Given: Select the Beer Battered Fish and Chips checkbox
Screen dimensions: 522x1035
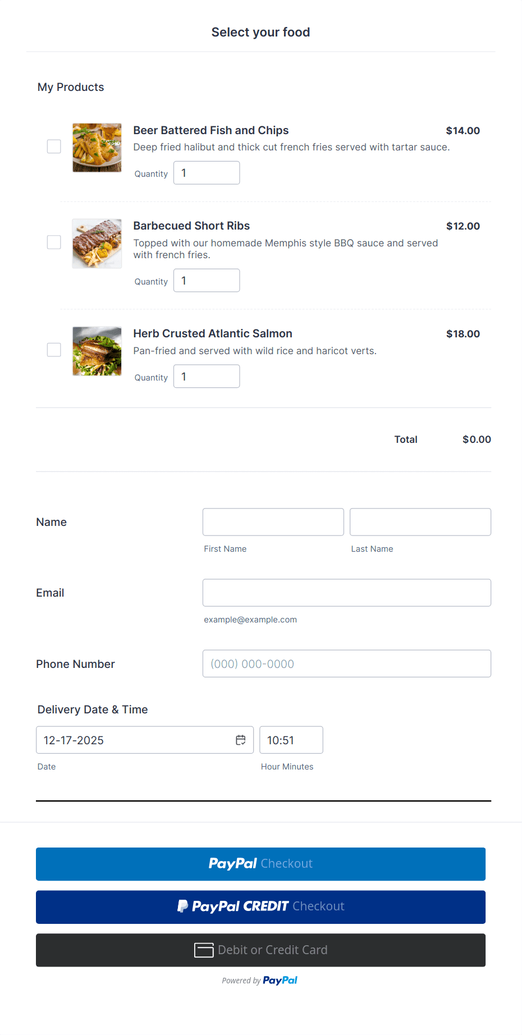Looking at the screenshot, I should pyautogui.click(x=53, y=146).
